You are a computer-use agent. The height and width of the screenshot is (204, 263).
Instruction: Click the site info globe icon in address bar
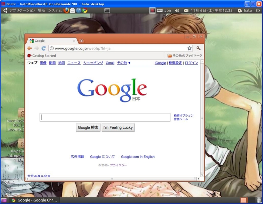(52, 48)
